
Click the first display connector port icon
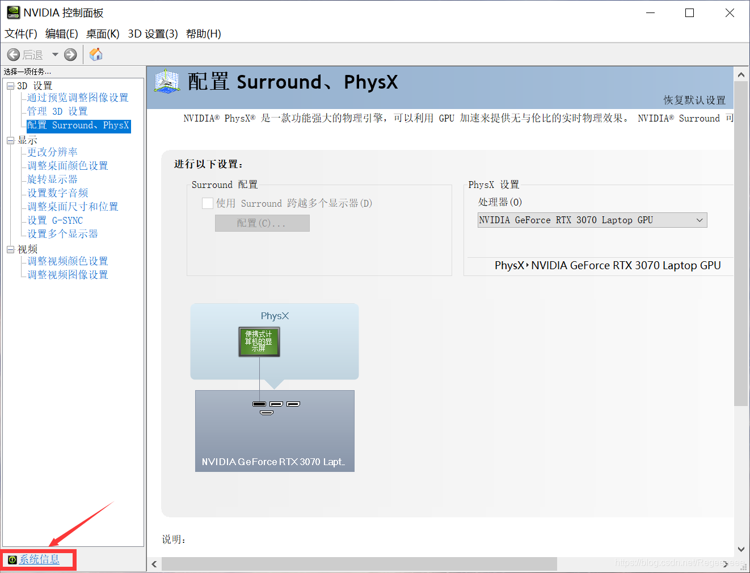(259, 404)
